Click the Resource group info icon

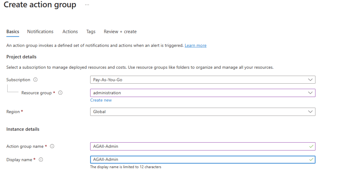pos(60,93)
